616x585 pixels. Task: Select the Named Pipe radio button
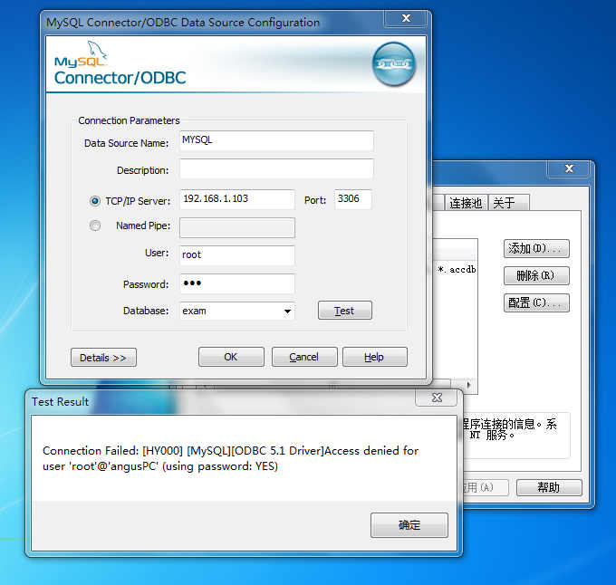[95, 225]
